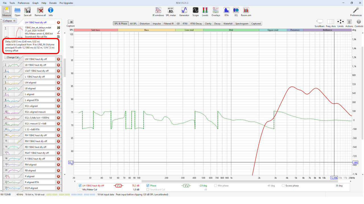Open the Preferences menu

pos(24,3)
